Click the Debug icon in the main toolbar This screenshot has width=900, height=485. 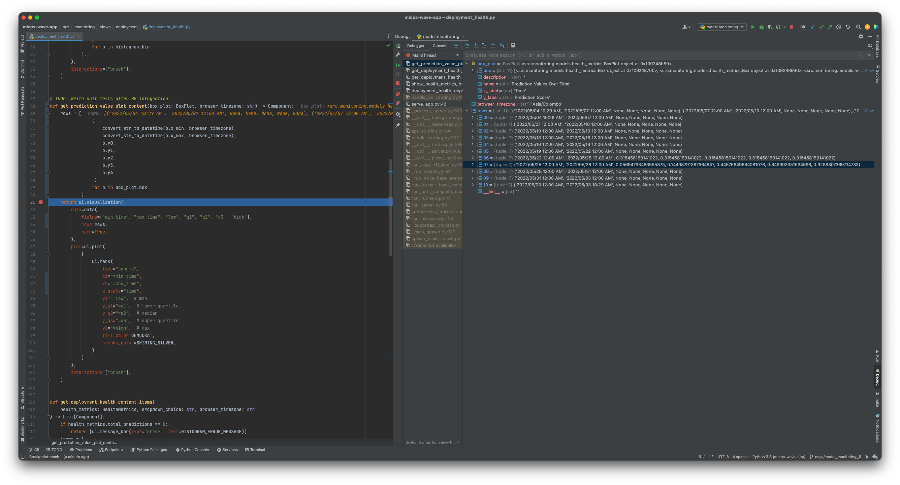(762, 27)
